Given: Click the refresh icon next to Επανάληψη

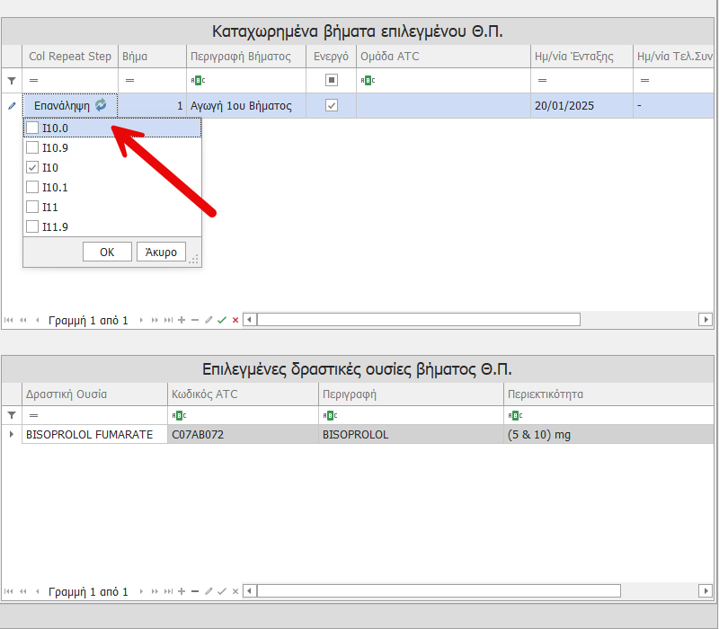Looking at the screenshot, I should click(x=101, y=105).
